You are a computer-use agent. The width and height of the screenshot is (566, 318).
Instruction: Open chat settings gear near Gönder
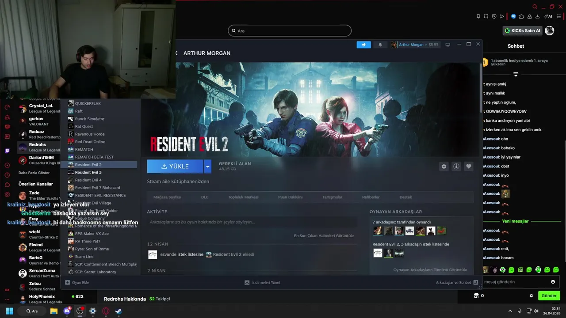coord(531,295)
